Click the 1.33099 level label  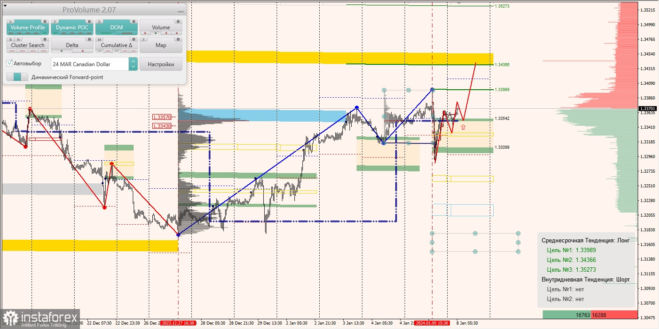[x=502, y=147]
